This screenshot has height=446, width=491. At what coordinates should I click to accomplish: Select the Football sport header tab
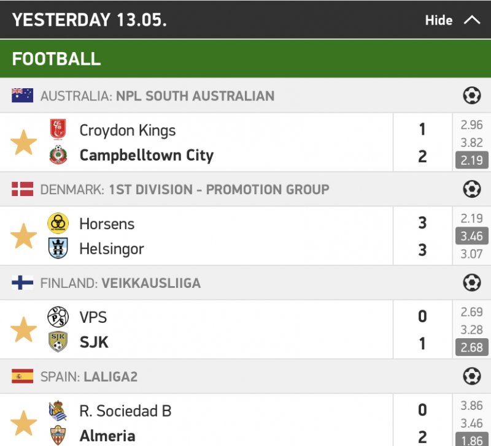(56, 59)
